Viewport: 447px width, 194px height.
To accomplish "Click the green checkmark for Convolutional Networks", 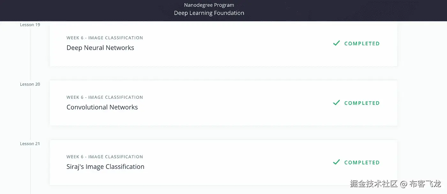I will pos(336,103).
